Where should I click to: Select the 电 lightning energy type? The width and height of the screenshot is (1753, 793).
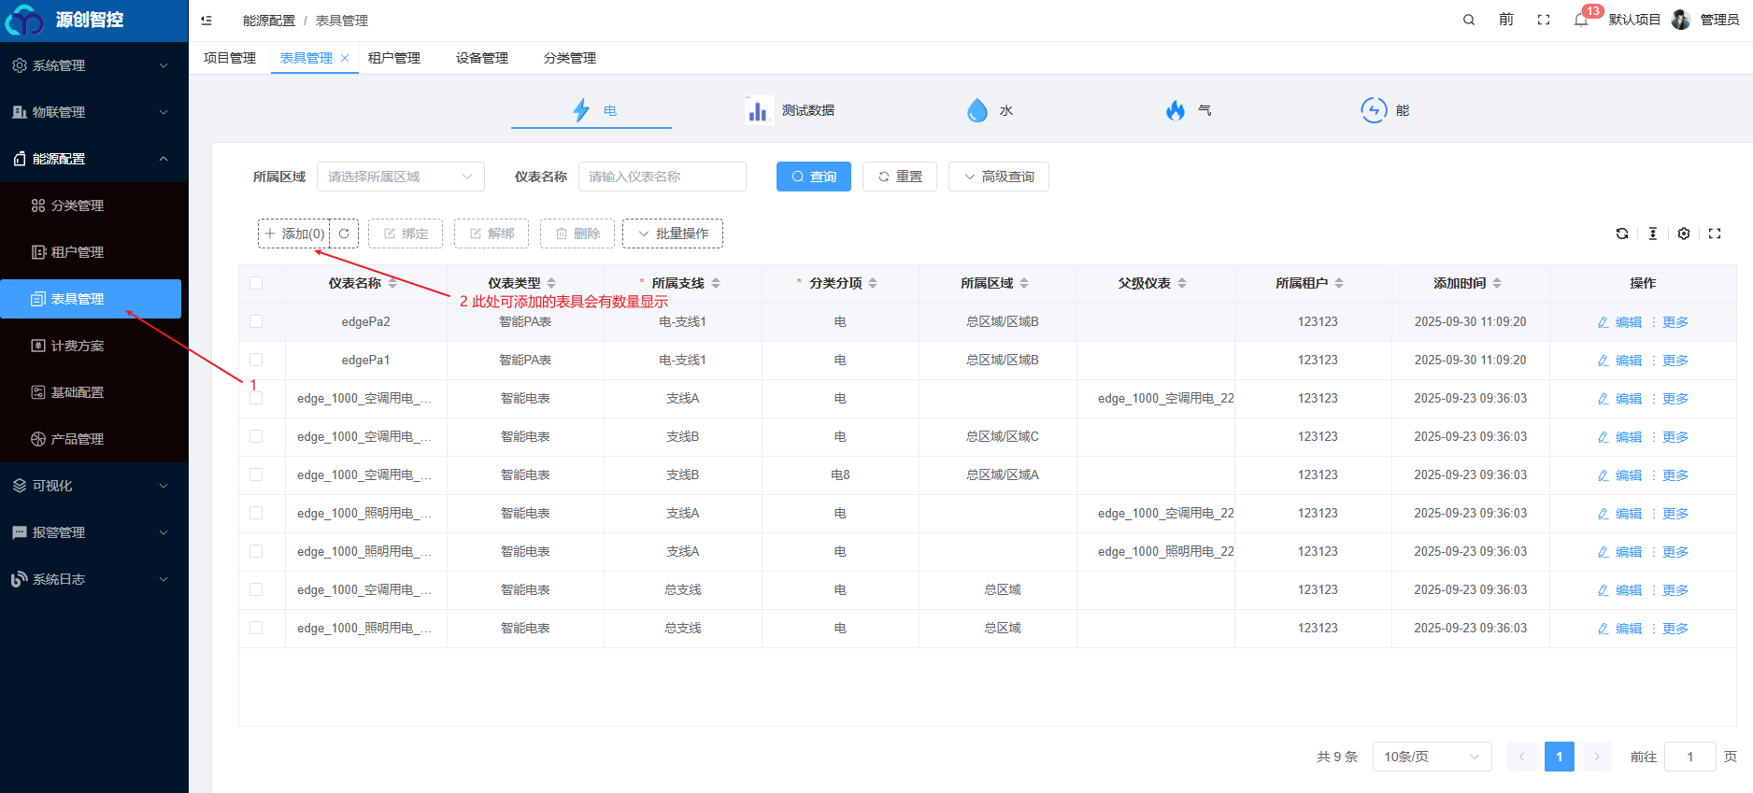(x=591, y=110)
